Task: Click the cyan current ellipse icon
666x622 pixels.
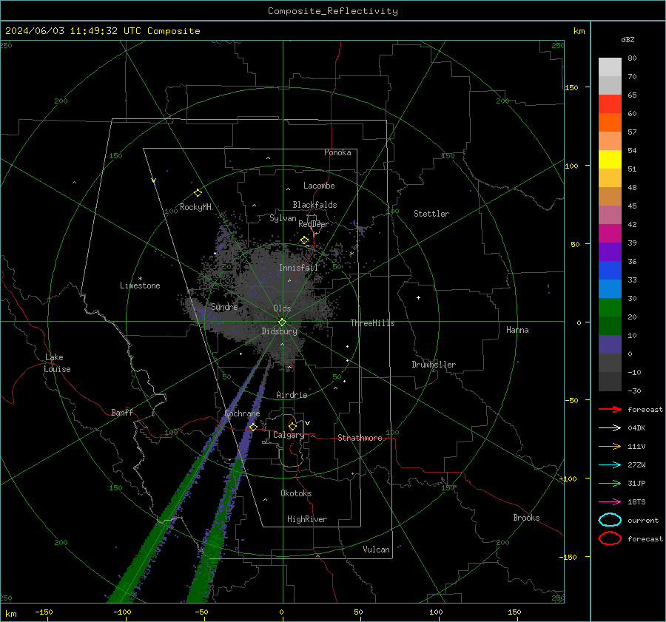Action: (x=610, y=520)
